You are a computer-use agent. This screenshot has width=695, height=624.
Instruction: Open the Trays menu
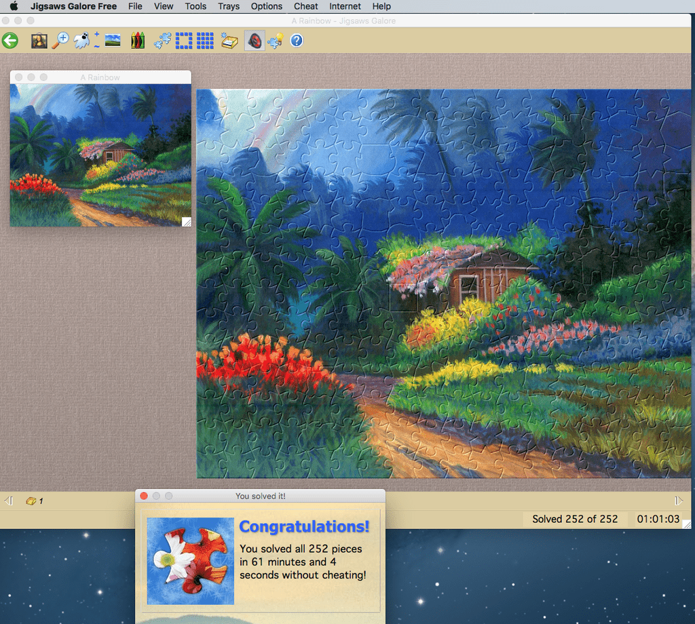point(229,6)
